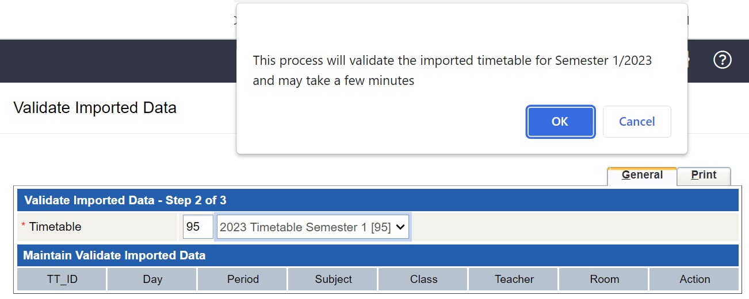Select the Class column header

click(423, 279)
